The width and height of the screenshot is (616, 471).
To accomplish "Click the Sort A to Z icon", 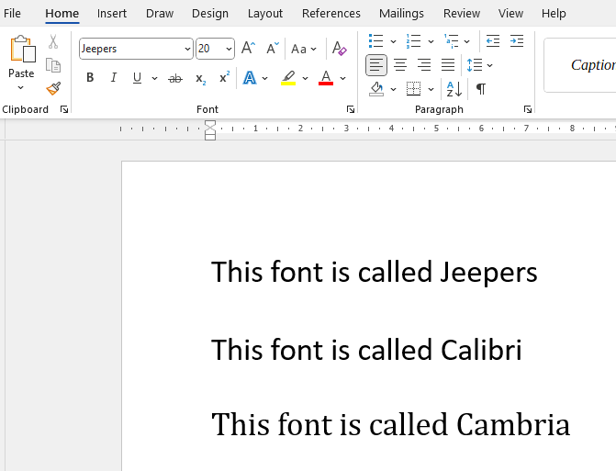I will [454, 89].
